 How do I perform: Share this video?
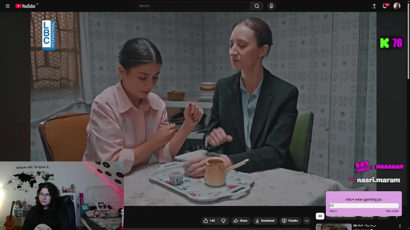coord(240,221)
